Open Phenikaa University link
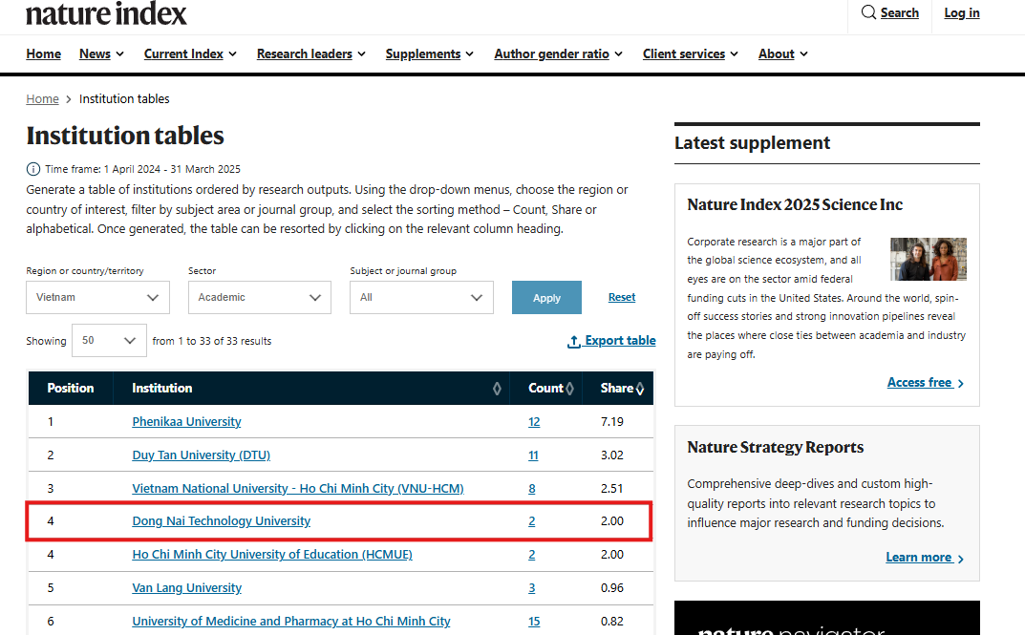 [x=186, y=422]
